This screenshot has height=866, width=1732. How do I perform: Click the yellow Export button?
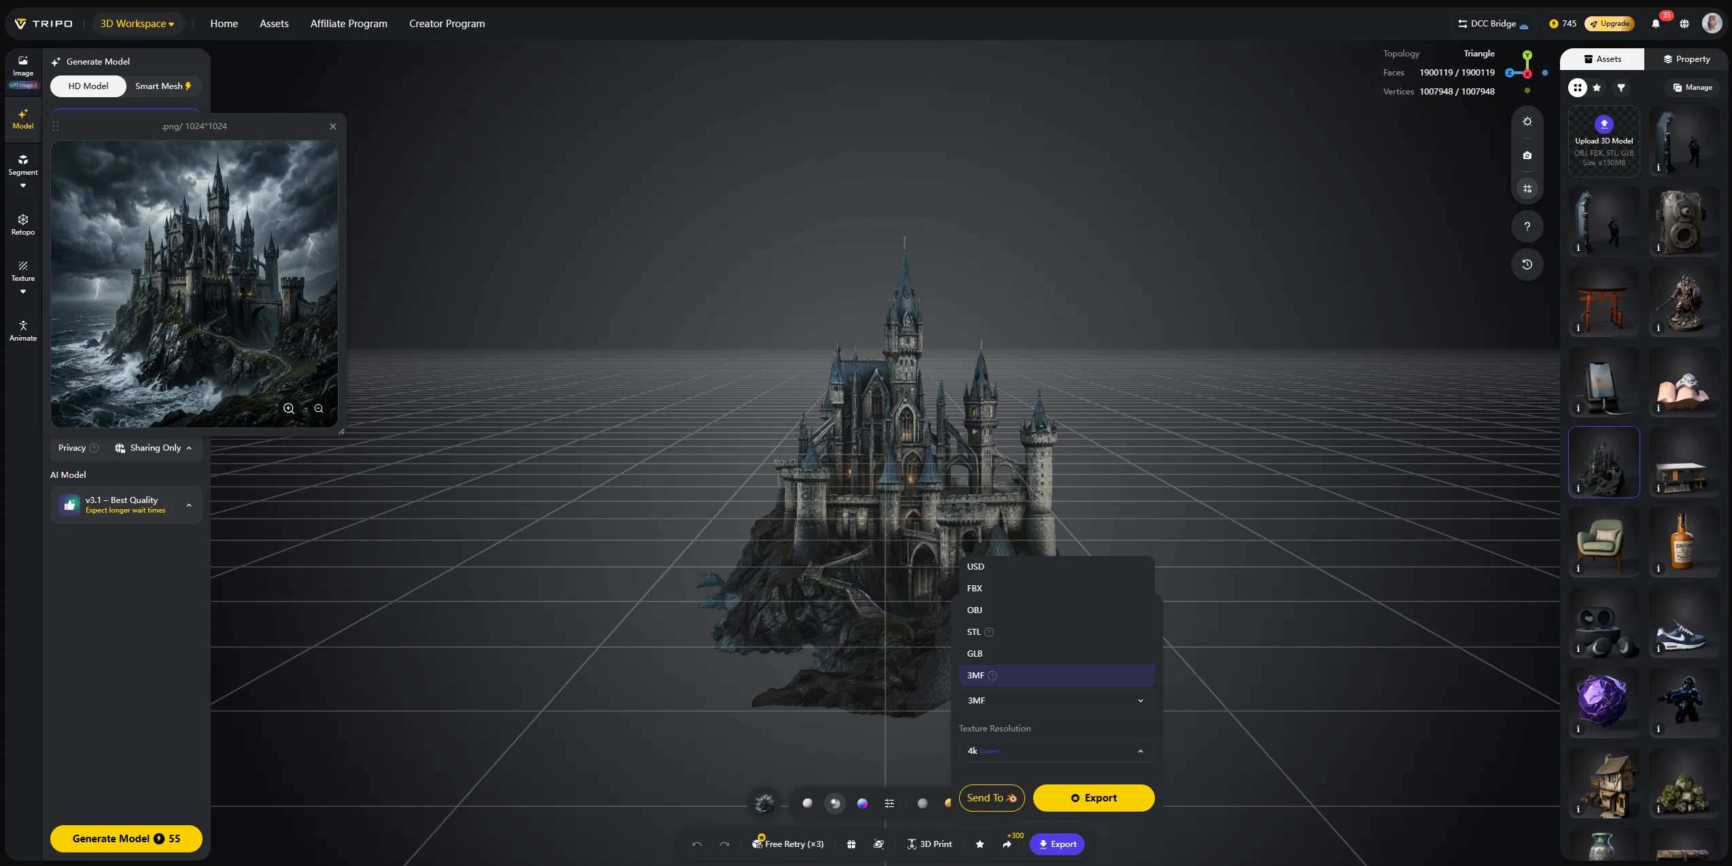point(1094,798)
